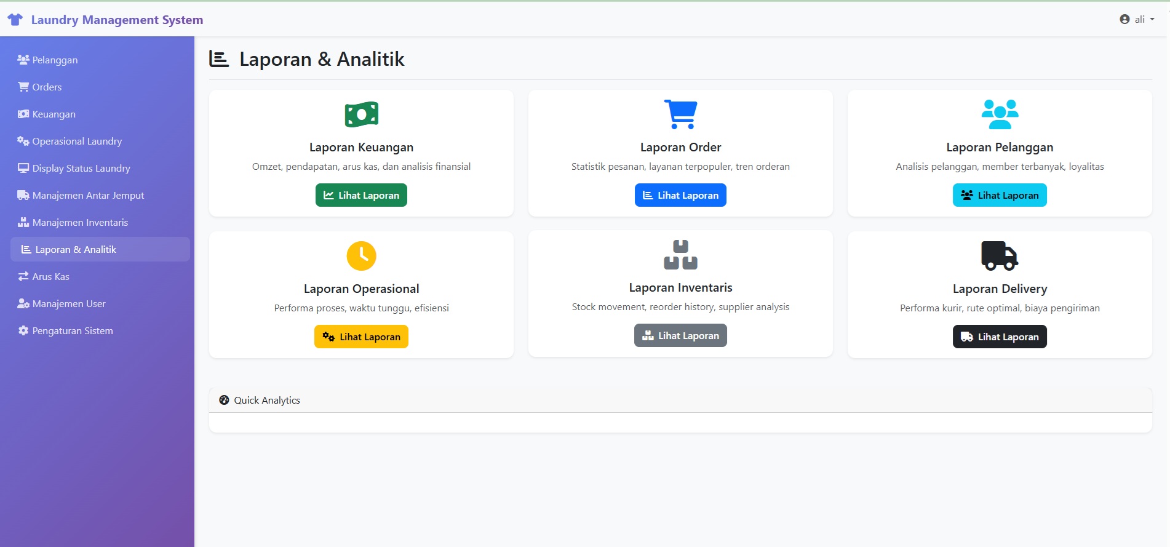Open the ali user dropdown menu
Viewport: 1170px width, 547px height.
(1137, 20)
